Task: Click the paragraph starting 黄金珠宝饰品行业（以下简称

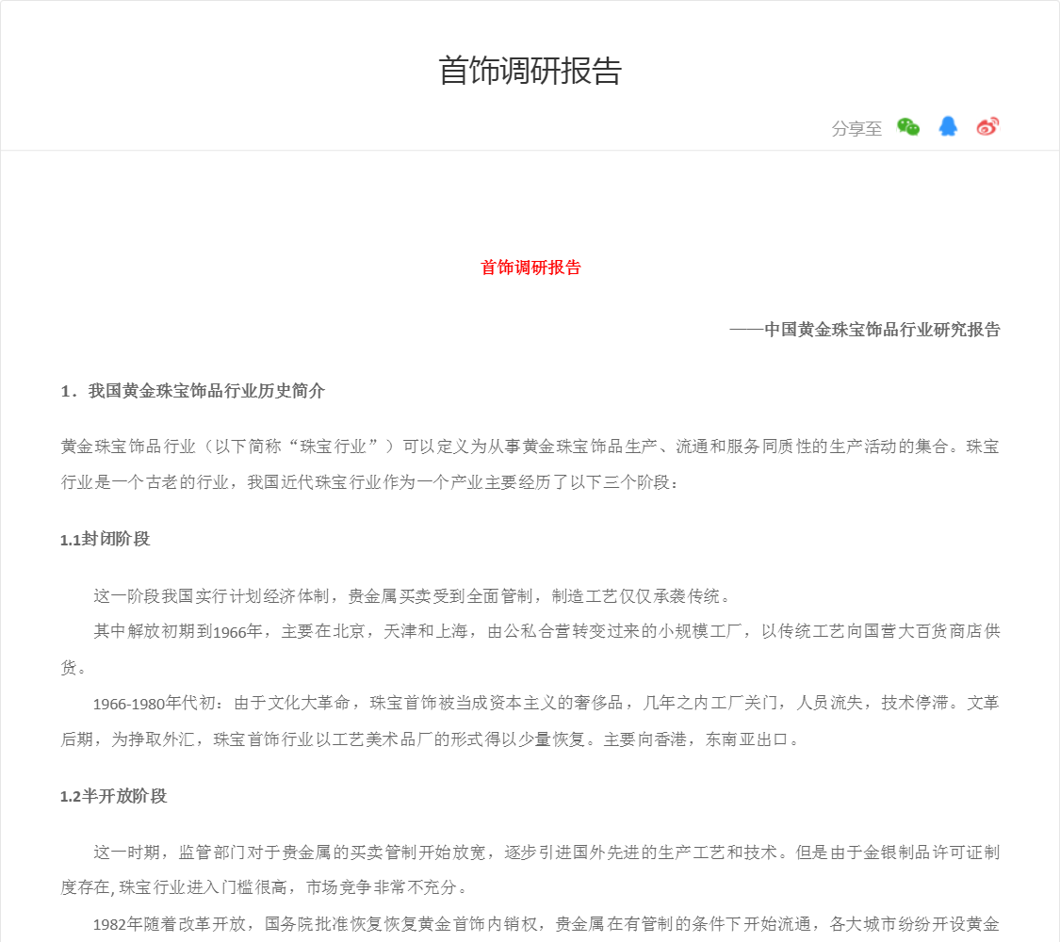Action: [530, 464]
